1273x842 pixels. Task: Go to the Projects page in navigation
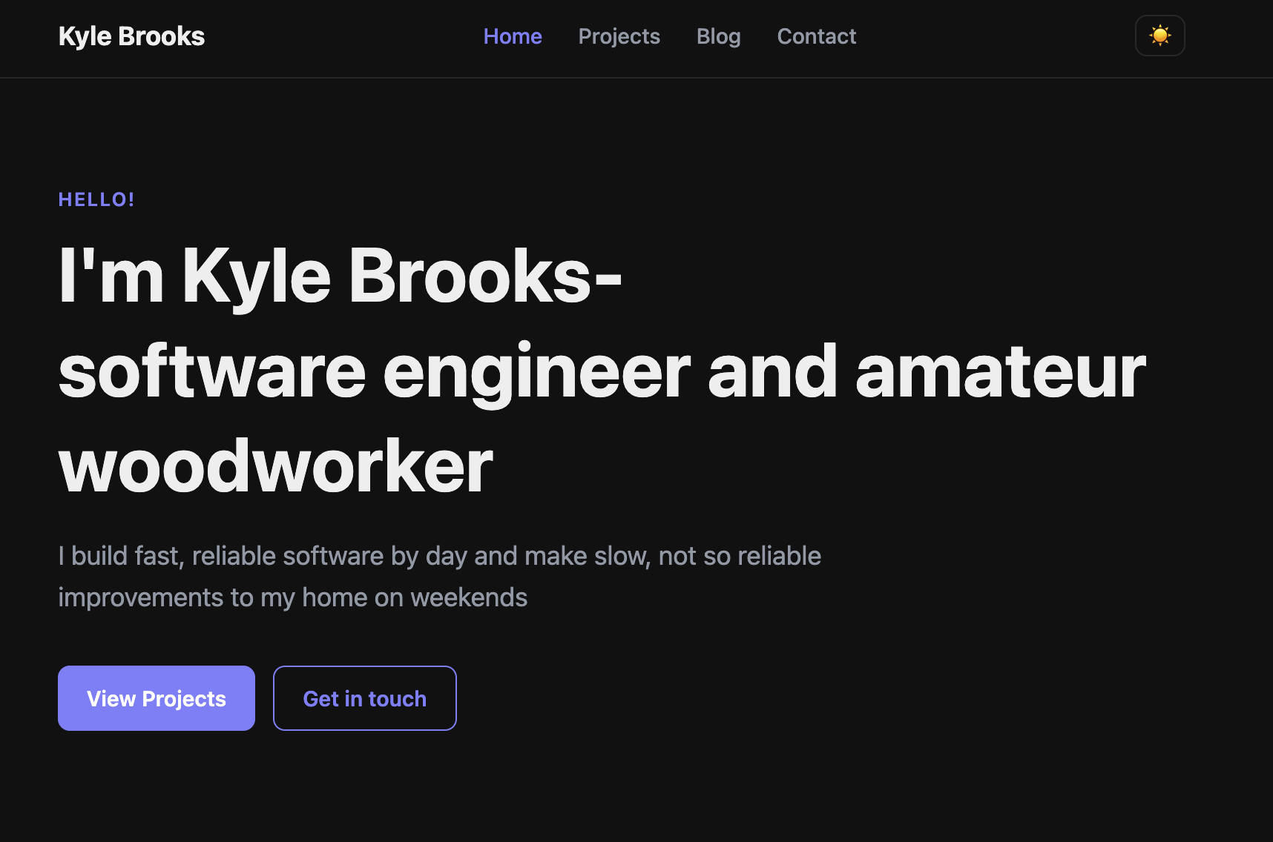619,36
